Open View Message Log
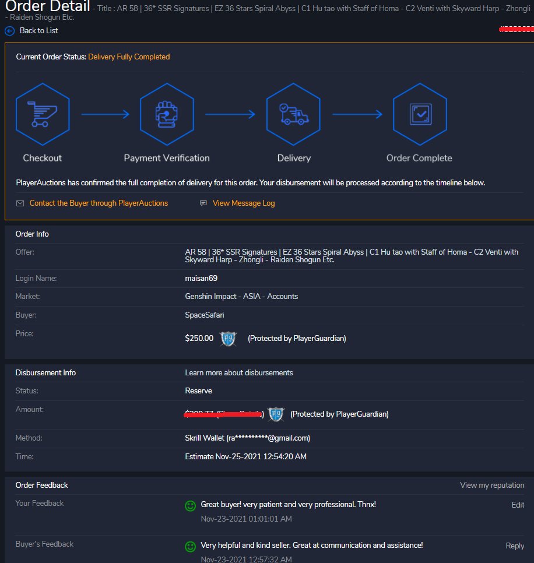534x563 pixels. click(244, 203)
